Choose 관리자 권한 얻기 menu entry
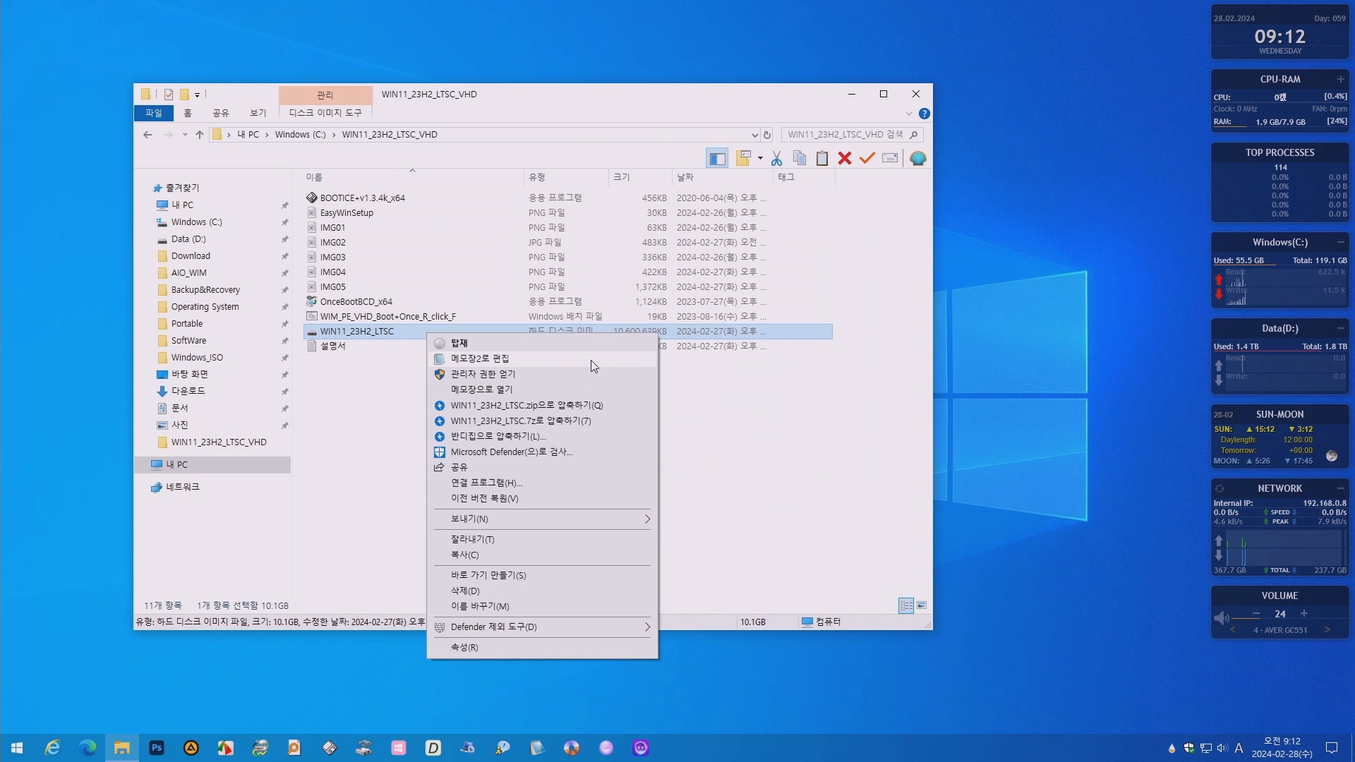1355x762 pixels. pos(542,374)
